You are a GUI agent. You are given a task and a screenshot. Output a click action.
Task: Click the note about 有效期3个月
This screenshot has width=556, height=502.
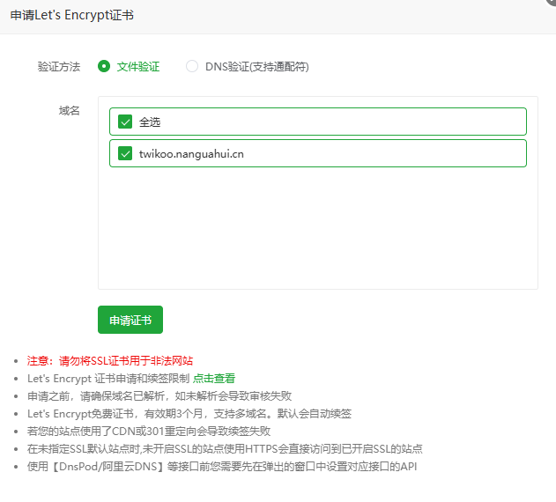pos(189,413)
